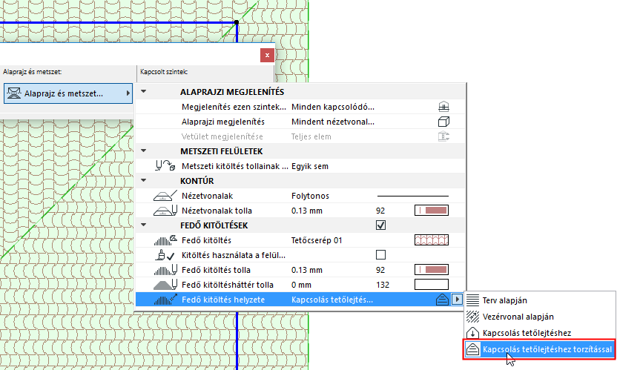Click the Kapcsolás tetőlejtéshez arrow icon
The image size is (617, 370).
pos(472,333)
